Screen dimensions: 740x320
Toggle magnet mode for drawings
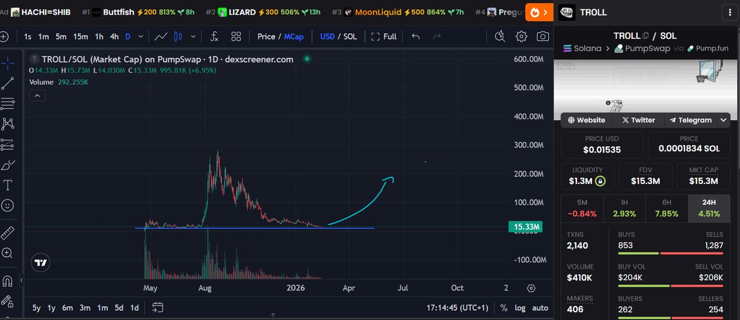7,281
